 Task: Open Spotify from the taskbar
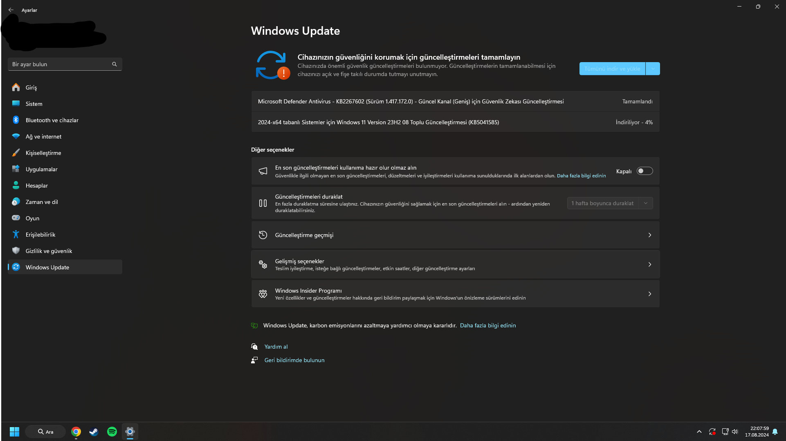coord(112,432)
